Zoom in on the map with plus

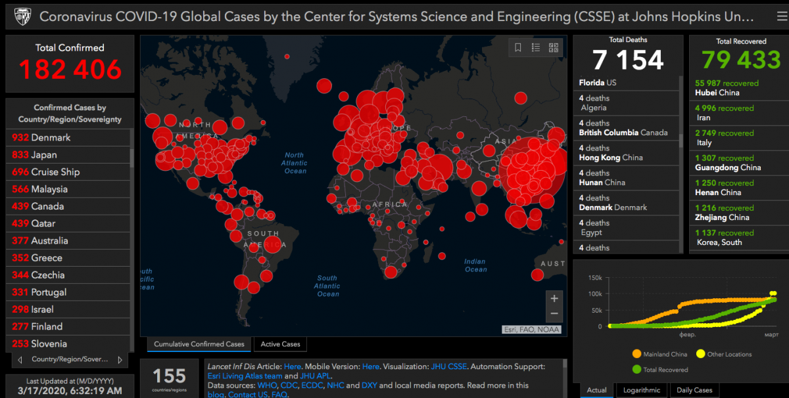pos(554,298)
